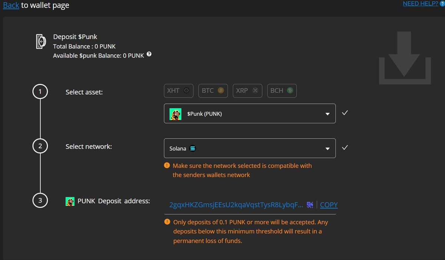Click the "Deposit $Punk" heading
The height and width of the screenshot is (260, 445).
point(75,37)
